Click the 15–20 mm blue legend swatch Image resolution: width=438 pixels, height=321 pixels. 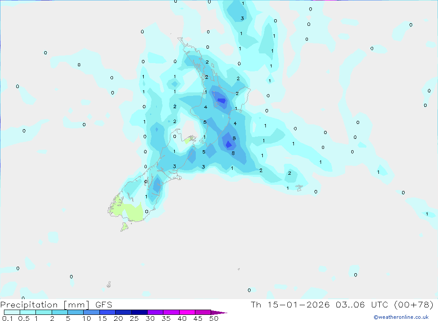[108, 312]
